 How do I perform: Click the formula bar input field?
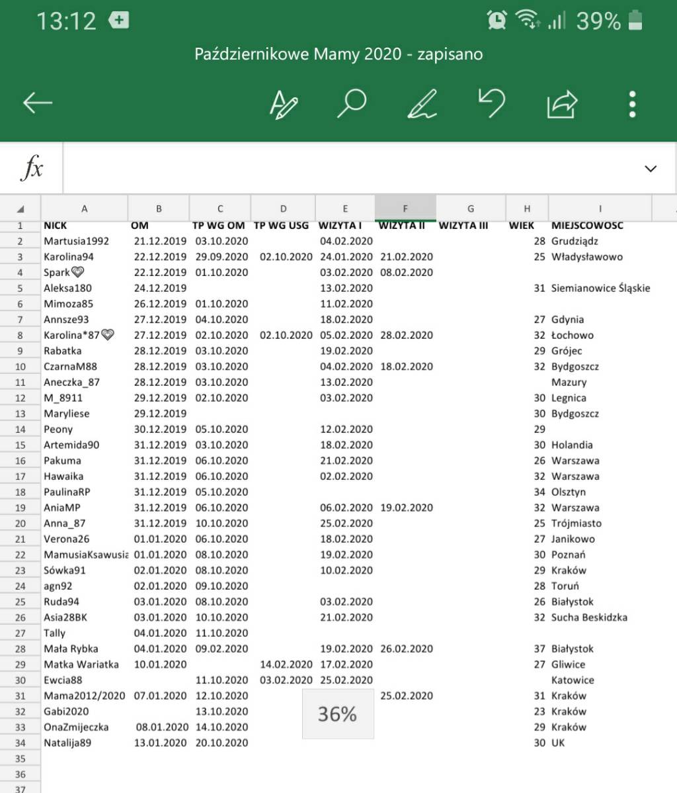(350, 169)
